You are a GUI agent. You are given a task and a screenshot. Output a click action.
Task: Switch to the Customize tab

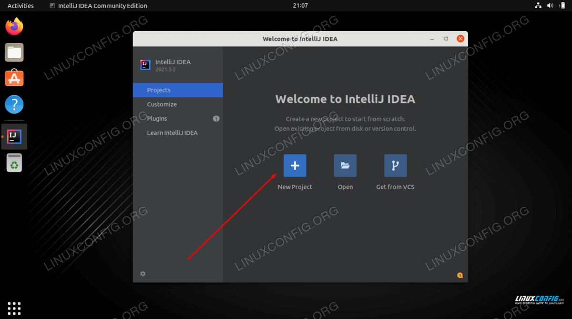(x=178, y=104)
